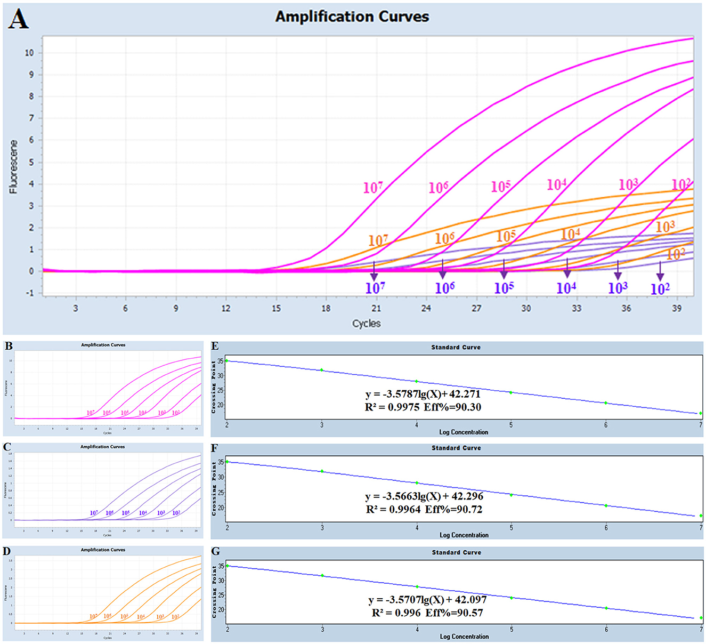Screen dimensions: 706x644
Task: Click 'Crossing Point' axis label in panel E
Action: click(x=214, y=387)
